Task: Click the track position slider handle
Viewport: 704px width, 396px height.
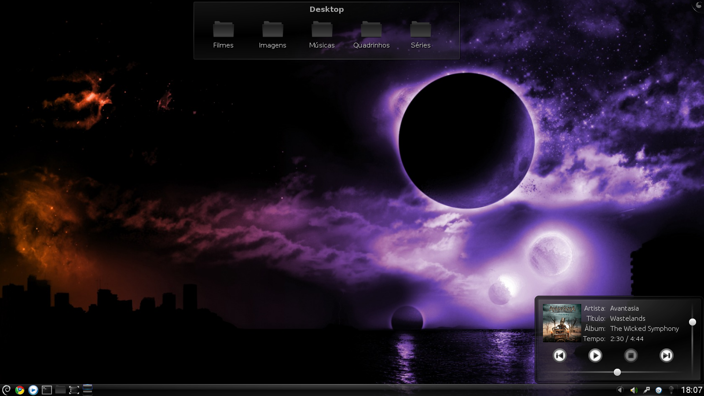Action: coord(617,372)
